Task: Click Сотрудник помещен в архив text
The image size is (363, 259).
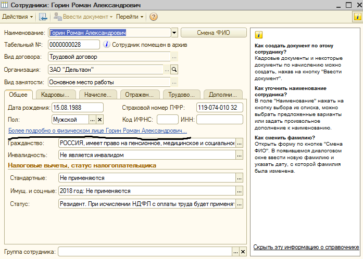Action: (x=149, y=45)
